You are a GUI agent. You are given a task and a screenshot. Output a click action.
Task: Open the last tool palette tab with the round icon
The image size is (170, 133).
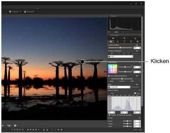click(x=138, y=41)
